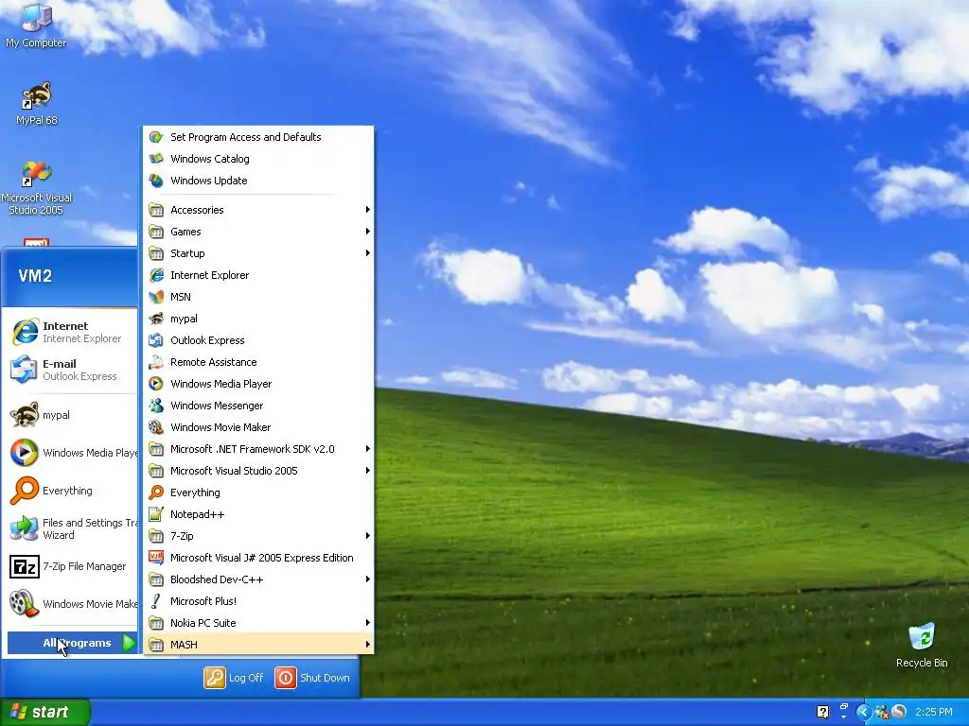Screen dimensions: 969x726
Task: Click the Files and Settings Transfer Wizard icon
Action: pos(24,528)
